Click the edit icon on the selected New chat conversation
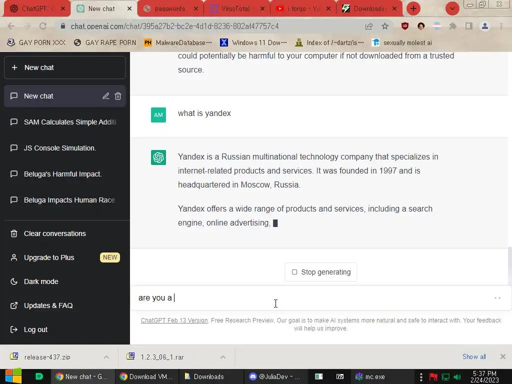 tap(106, 96)
